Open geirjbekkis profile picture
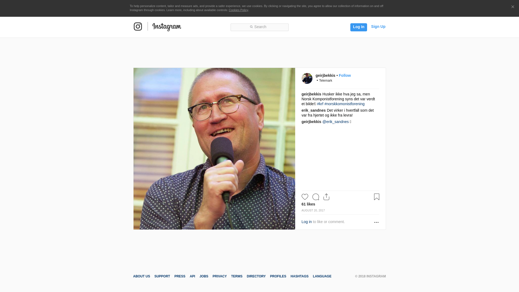519x292 pixels. pos(307,78)
